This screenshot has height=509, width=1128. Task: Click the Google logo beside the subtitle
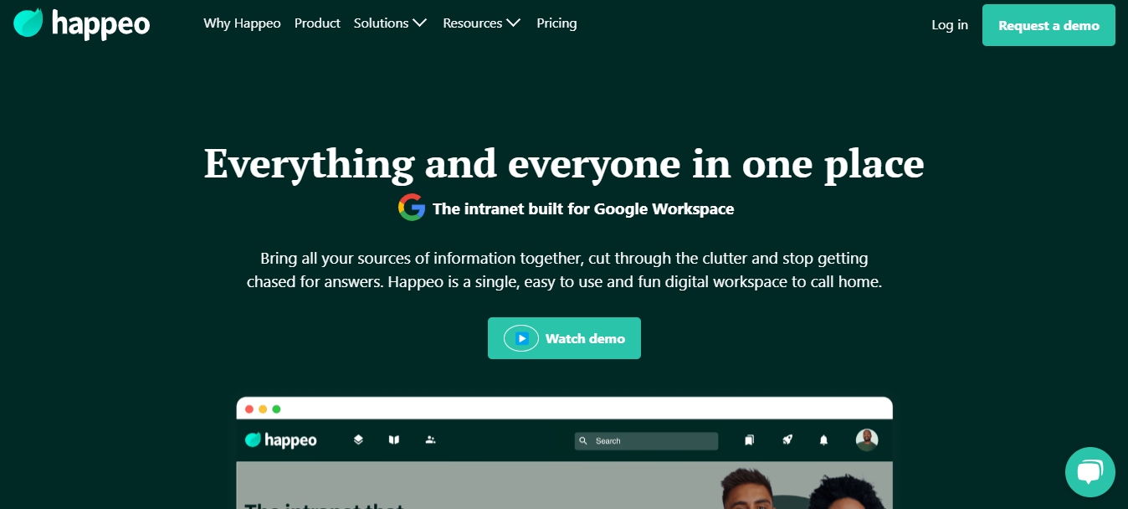pos(412,208)
